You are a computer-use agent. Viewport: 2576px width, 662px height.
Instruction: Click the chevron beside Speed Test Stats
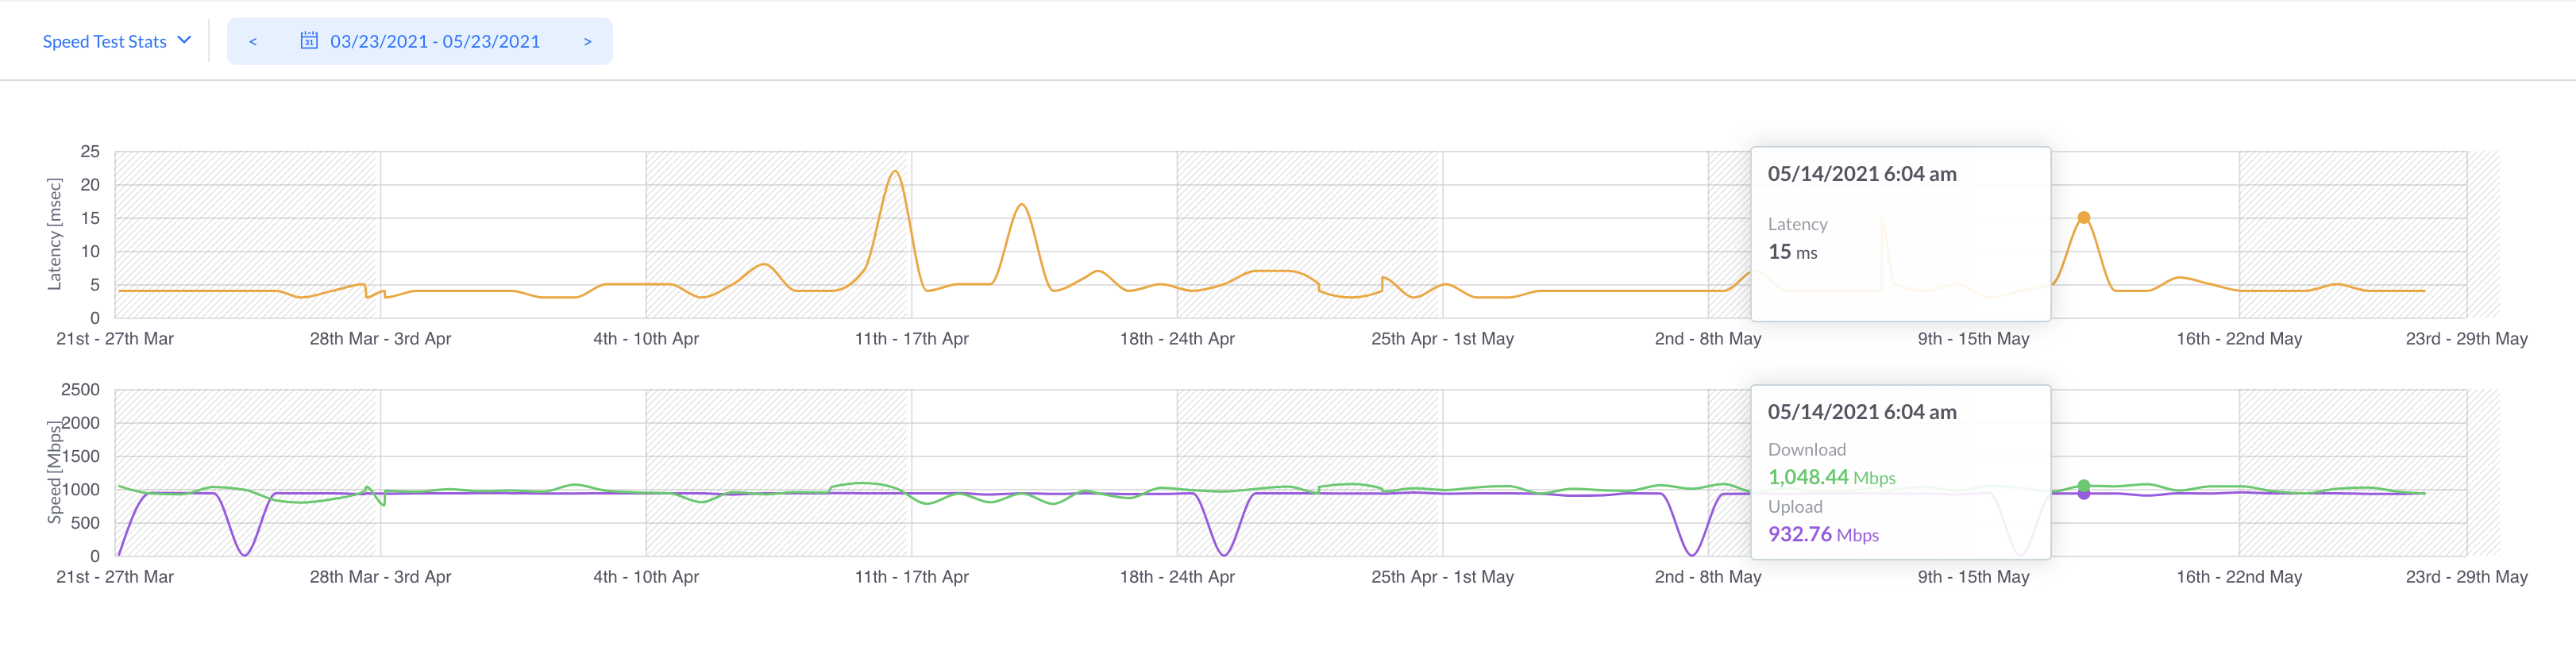point(184,40)
